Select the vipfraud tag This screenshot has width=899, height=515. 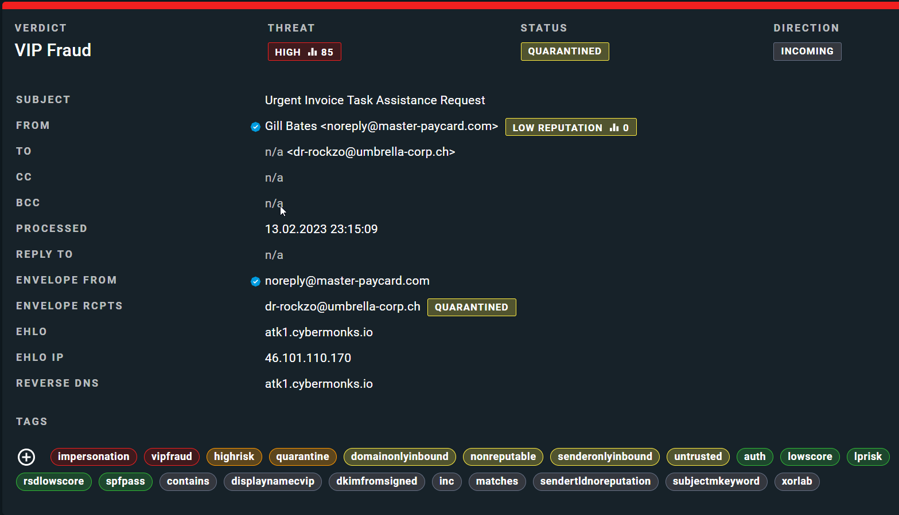coord(172,457)
